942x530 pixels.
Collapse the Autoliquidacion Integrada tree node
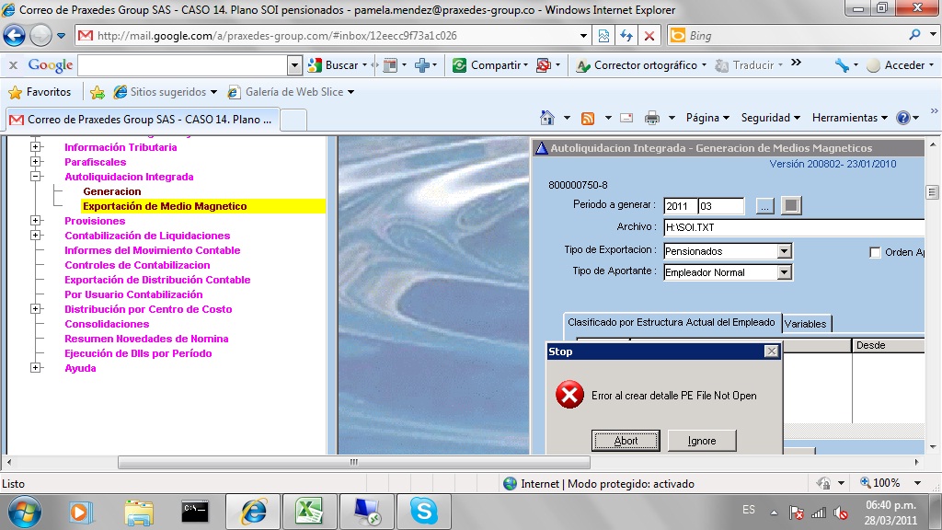click(36, 177)
